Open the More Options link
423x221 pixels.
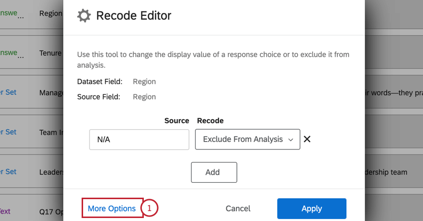(111, 209)
